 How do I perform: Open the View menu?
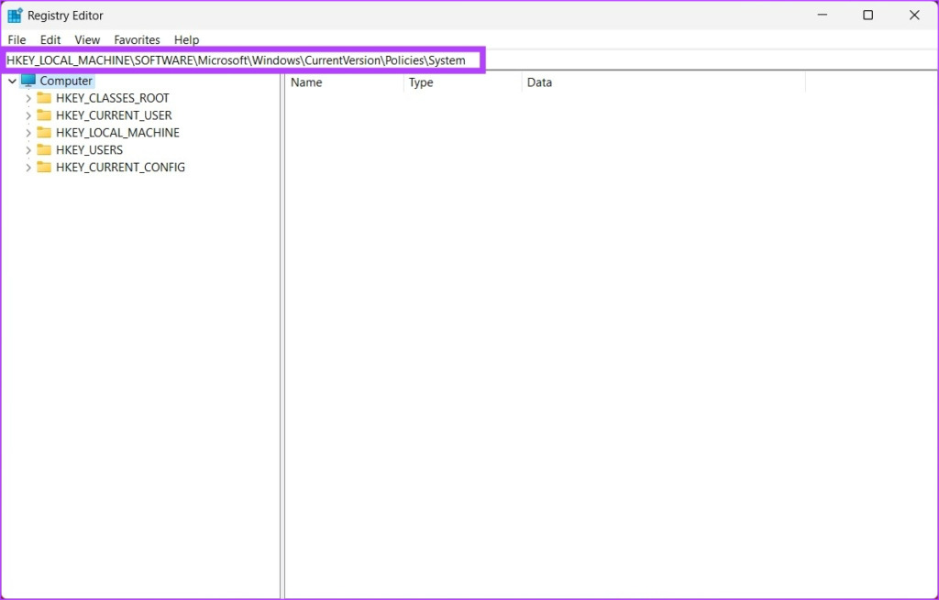pyautogui.click(x=87, y=39)
